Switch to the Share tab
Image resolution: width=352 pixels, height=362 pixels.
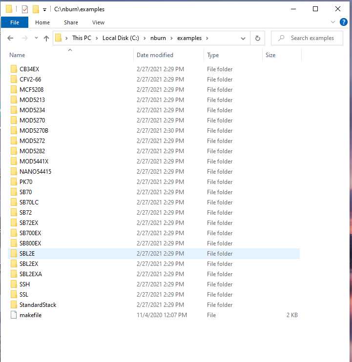(71, 22)
